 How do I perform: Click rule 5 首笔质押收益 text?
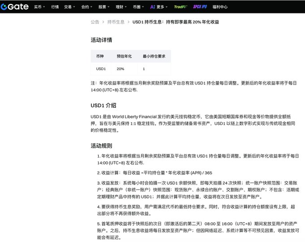tap(198, 230)
